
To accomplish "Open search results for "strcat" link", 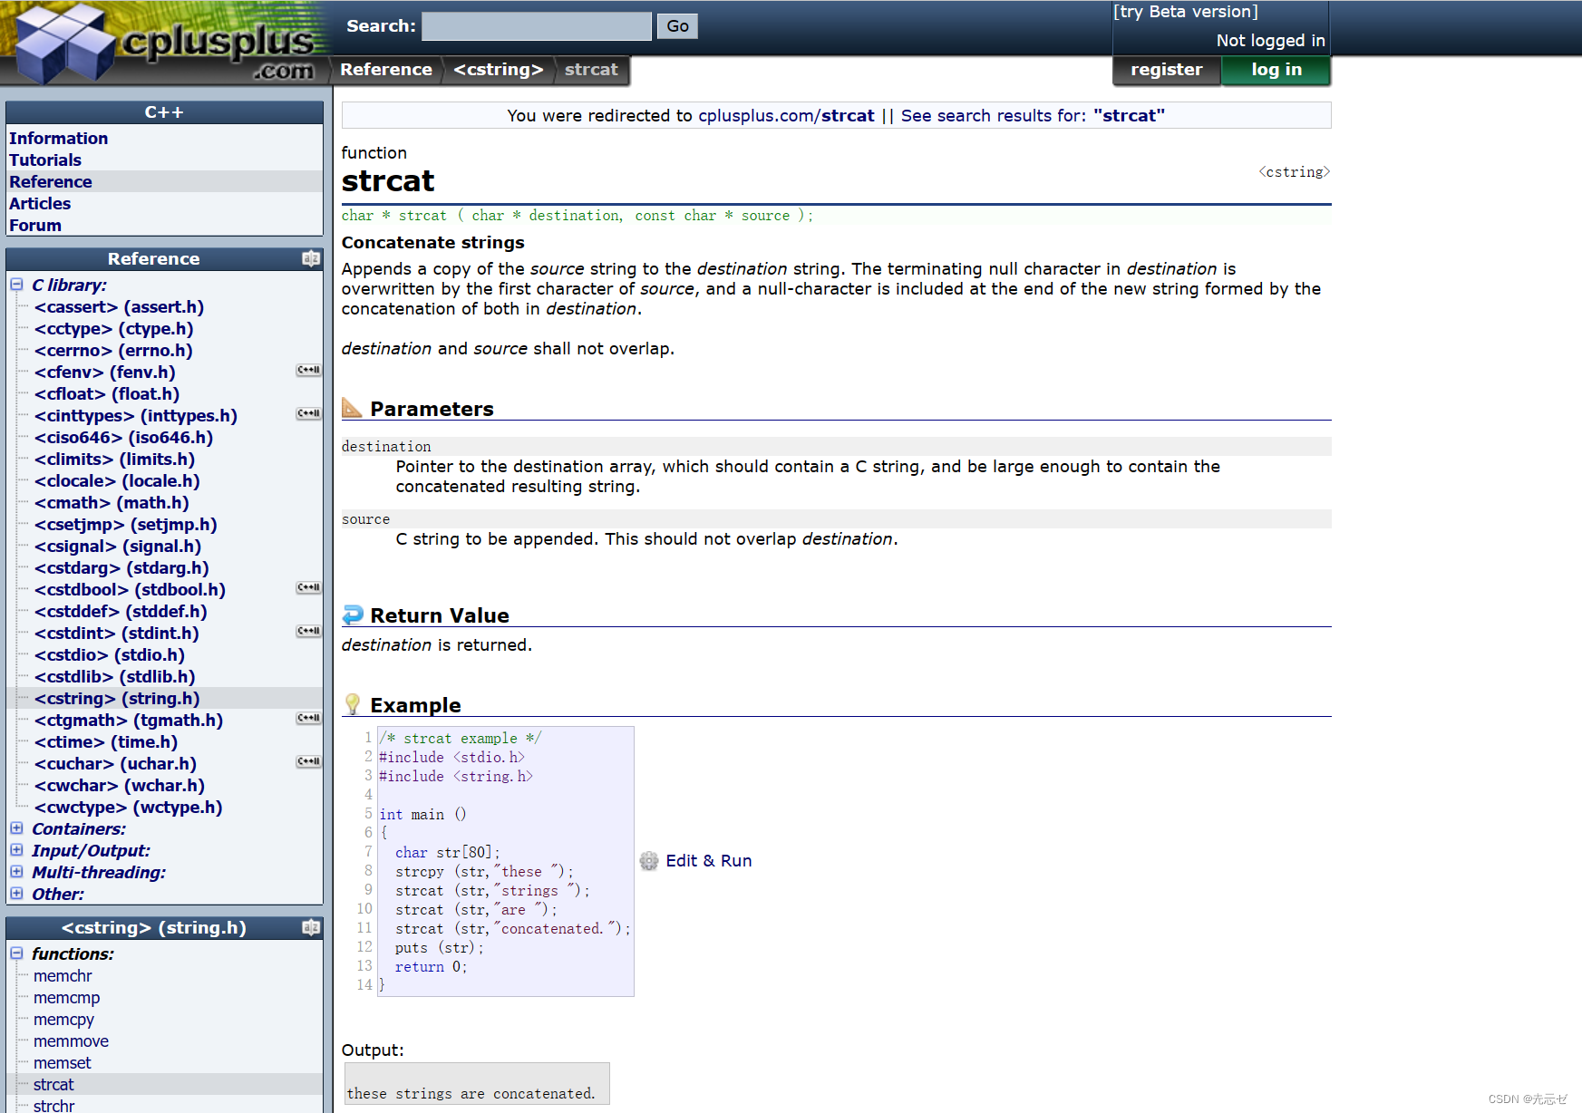I will coord(1033,116).
